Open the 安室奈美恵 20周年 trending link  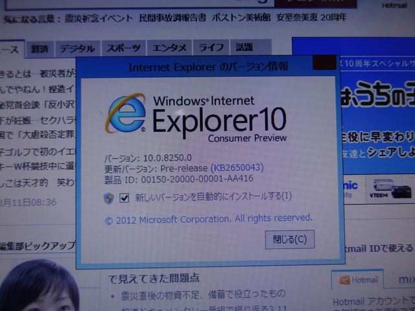[x=311, y=17]
